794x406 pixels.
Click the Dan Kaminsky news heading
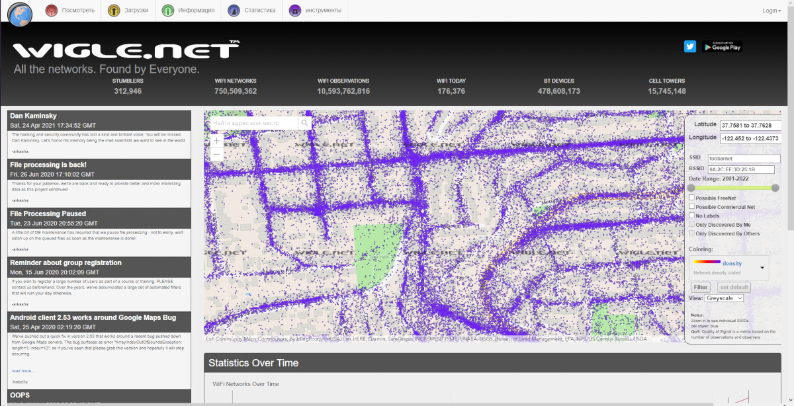(33, 116)
